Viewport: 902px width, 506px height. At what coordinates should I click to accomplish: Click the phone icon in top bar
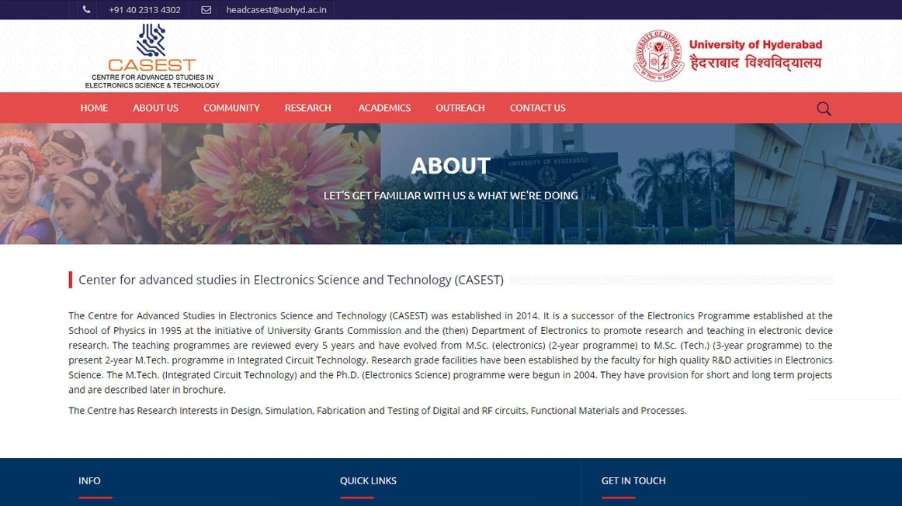pos(86,10)
